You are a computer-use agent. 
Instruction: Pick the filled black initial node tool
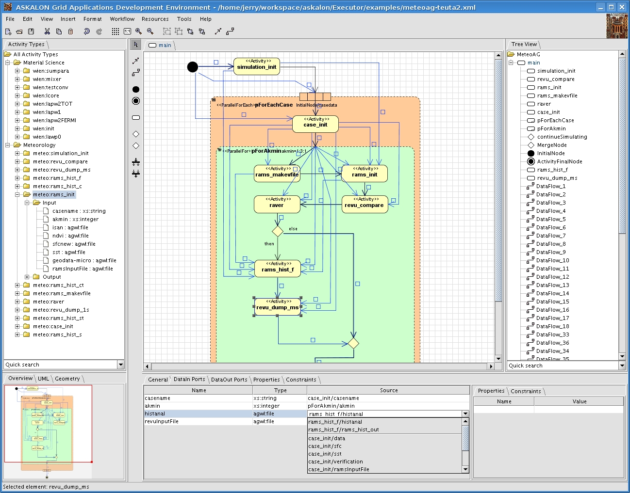point(136,89)
